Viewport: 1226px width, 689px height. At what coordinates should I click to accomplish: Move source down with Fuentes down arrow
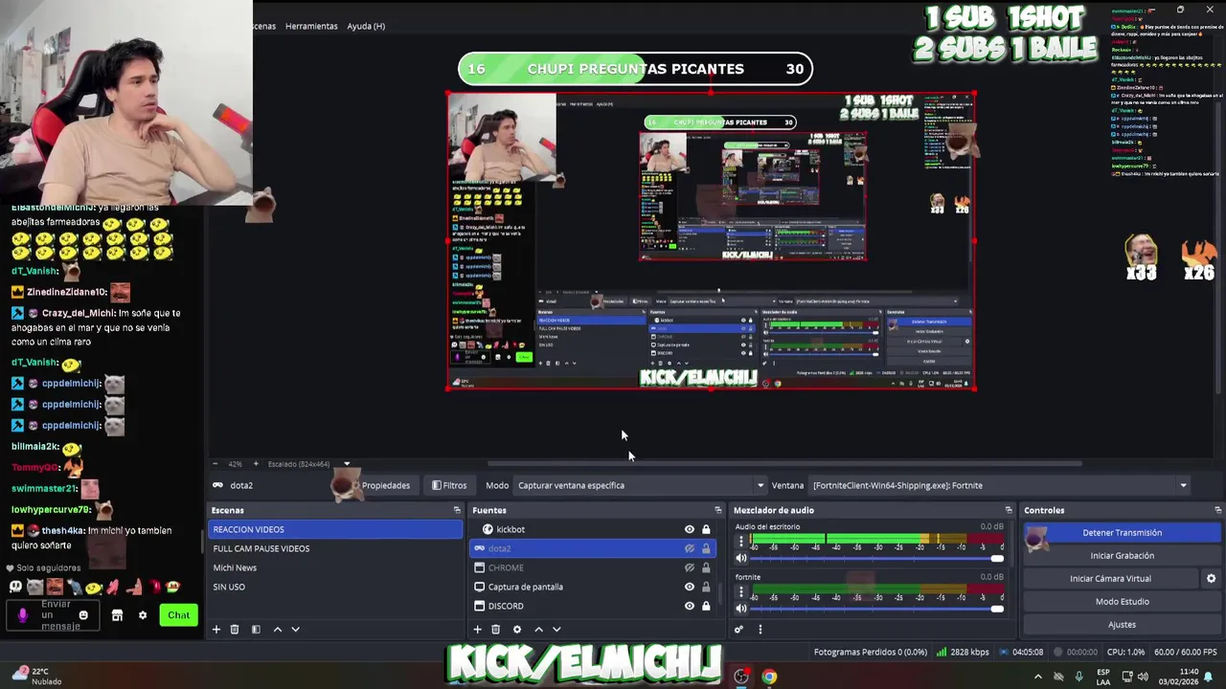coord(556,630)
